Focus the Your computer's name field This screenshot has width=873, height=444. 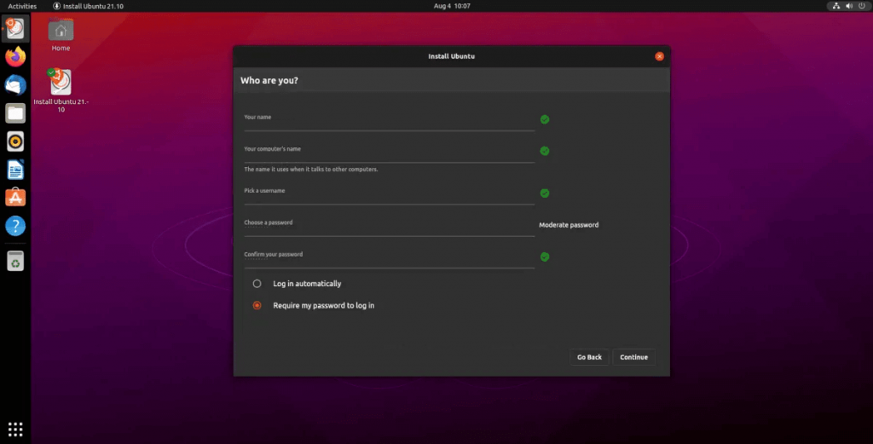point(389,153)
